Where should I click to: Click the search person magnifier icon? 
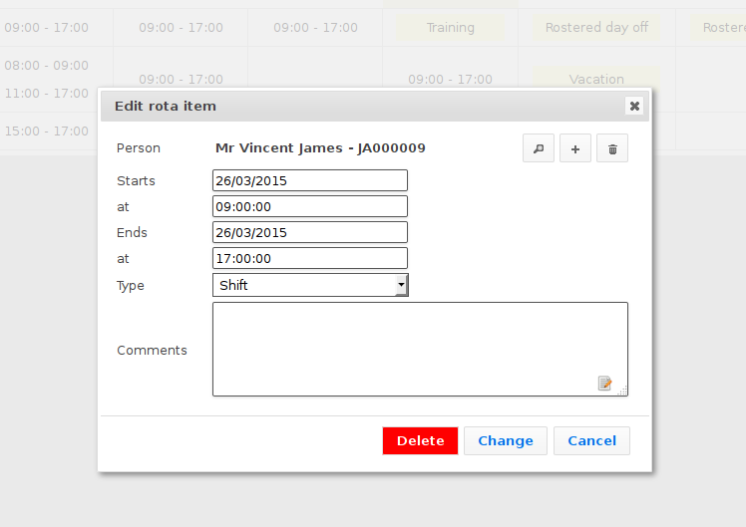coord(539,148)
